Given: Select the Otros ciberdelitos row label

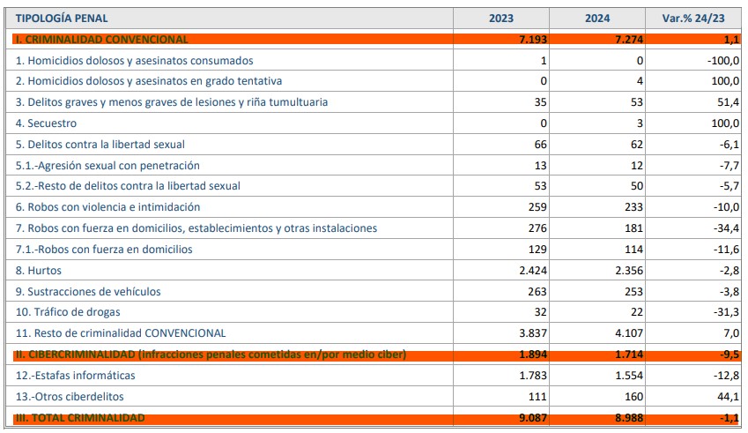Looking at the screenshot, I should tap(70, 397).
